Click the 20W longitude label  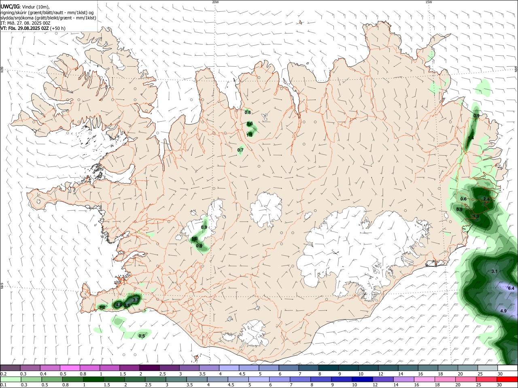215,2
